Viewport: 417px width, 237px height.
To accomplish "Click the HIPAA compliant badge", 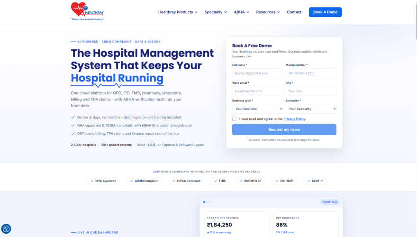I will click(x=186, y=181).
